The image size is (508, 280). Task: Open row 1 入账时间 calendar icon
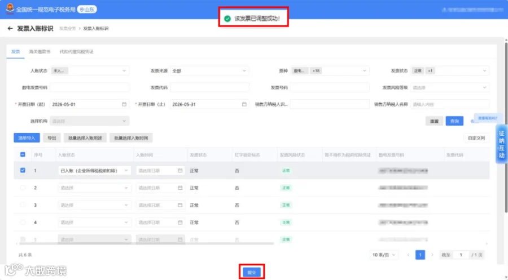[180, 170]
